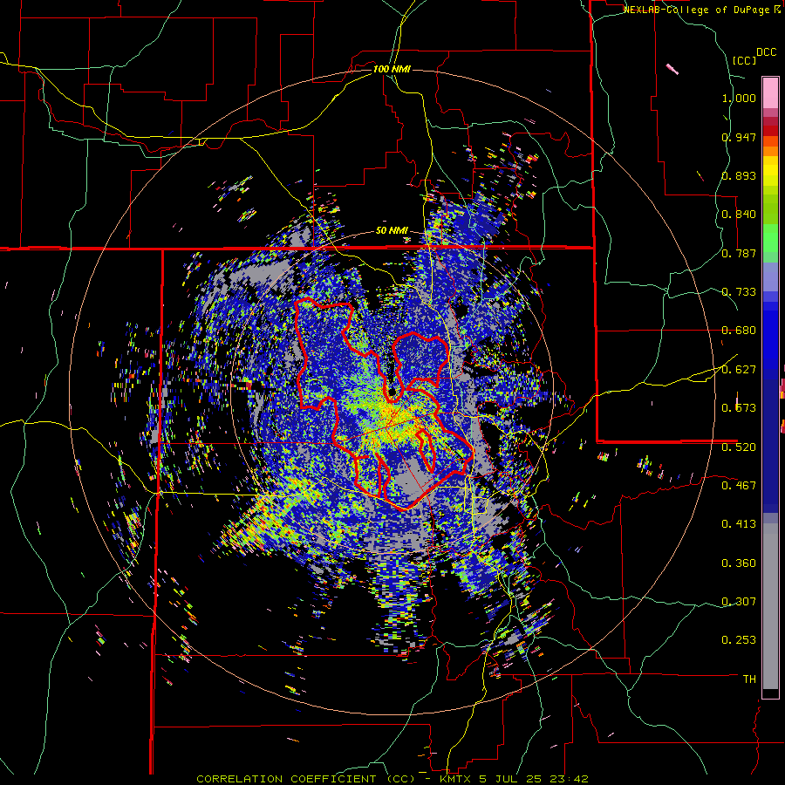Select the 0.253 legend value
Screen dimensions: 785x785
(x=739, y=640)
